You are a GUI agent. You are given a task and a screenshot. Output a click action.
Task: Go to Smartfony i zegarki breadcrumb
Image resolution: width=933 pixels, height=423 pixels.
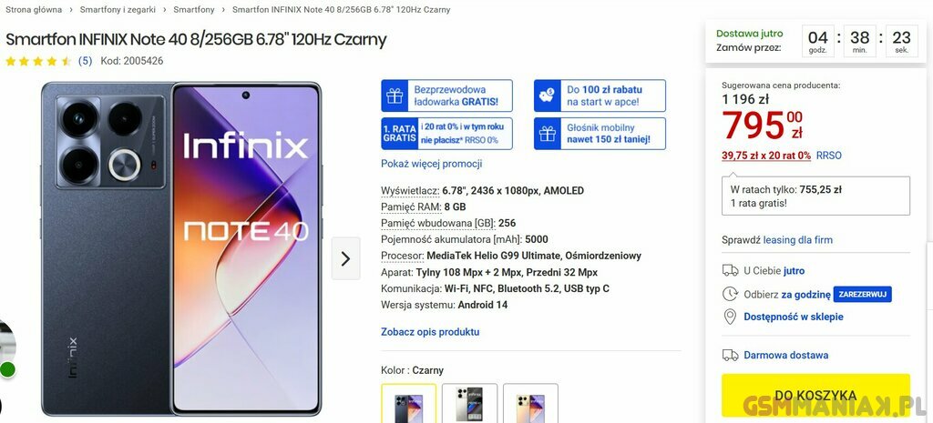pyautogui.click(x=118, y=9)
